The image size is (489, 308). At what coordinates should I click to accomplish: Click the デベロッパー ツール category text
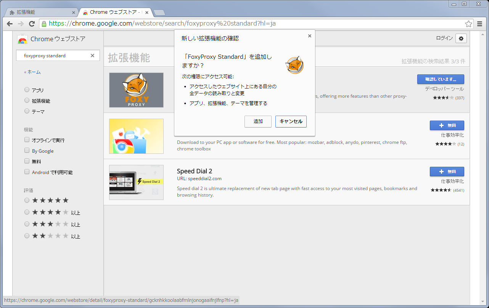click(x=445, y=89)
